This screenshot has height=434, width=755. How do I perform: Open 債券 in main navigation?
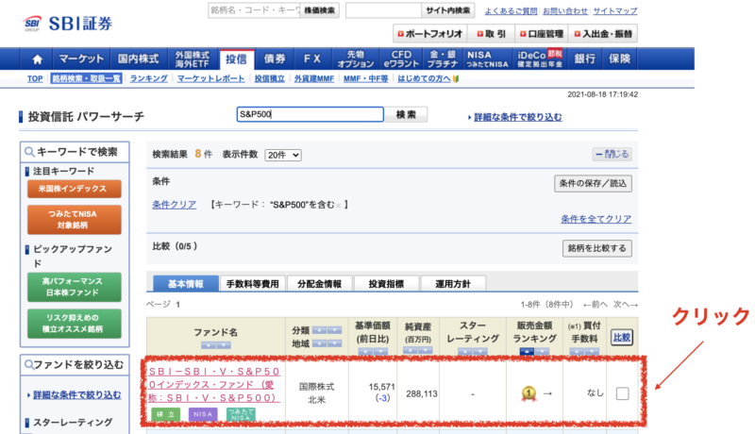tap(275, 59)
